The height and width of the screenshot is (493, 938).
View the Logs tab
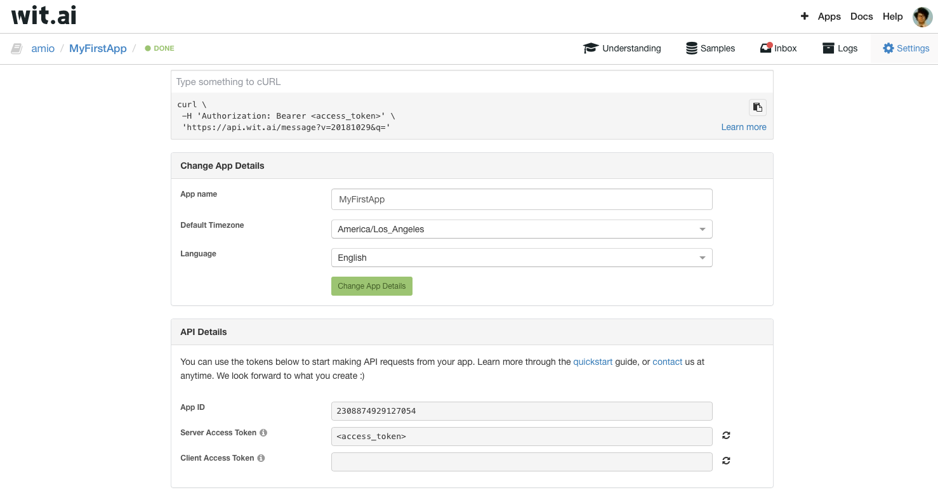[x=840, y=48]
